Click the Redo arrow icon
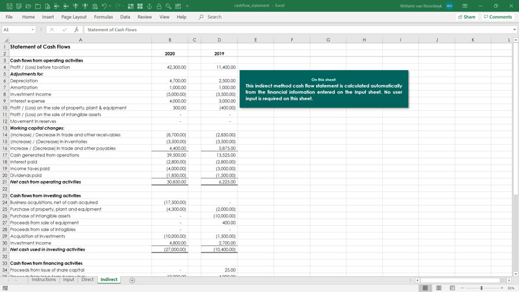 (118, 6)
